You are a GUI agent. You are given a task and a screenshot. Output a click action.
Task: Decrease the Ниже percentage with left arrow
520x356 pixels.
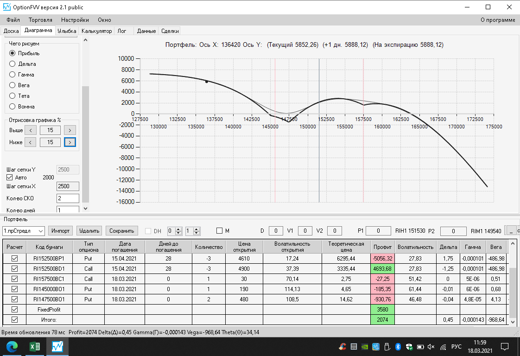coord(31,142)
